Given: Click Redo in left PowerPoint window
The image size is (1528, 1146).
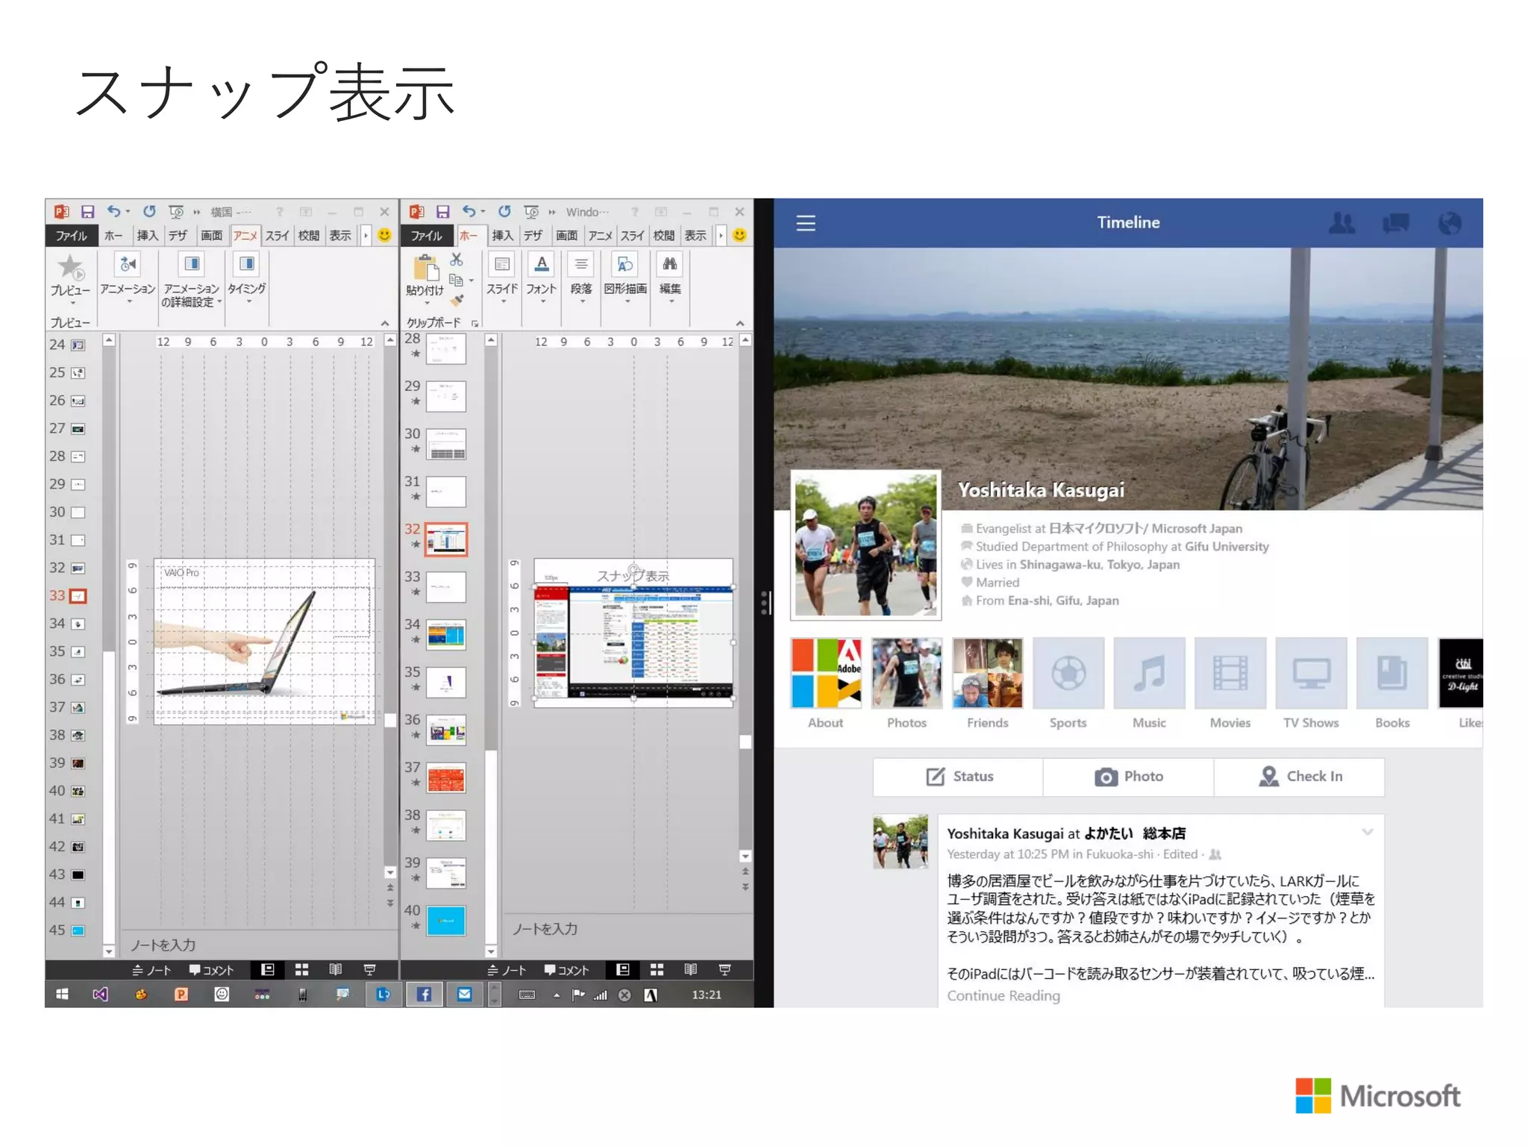Looking at the screenshot, I should pos(149,212).
